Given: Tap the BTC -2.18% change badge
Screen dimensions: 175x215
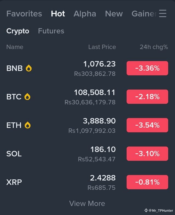Looking at the screenshot, I should point(147,97).
